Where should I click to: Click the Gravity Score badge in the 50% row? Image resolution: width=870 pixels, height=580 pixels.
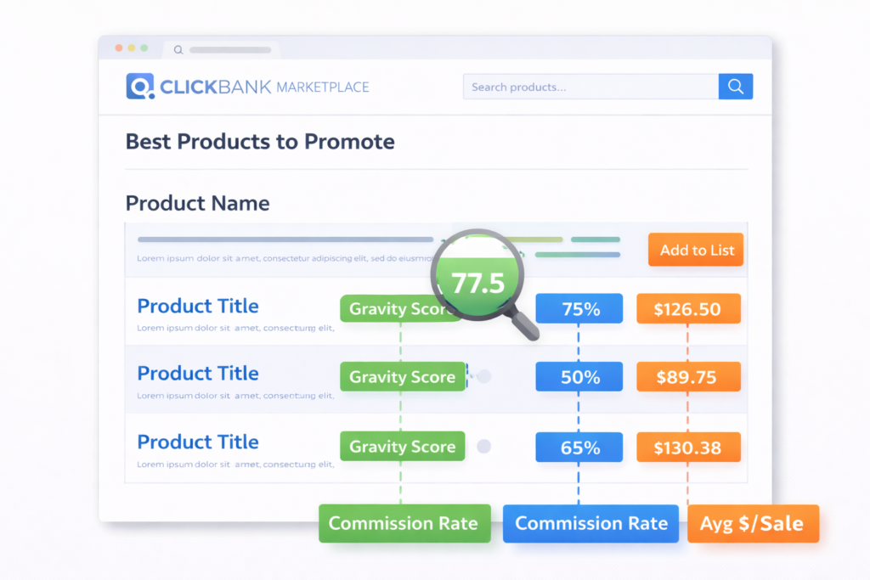coord(403,377)
